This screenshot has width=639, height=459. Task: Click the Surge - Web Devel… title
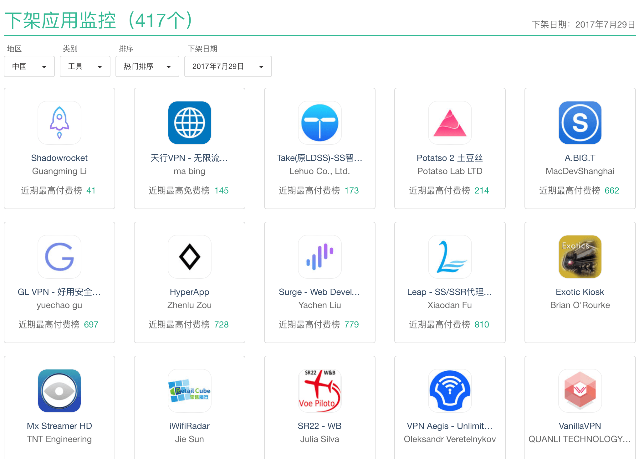pyautogui.click(x=320, y=292)
